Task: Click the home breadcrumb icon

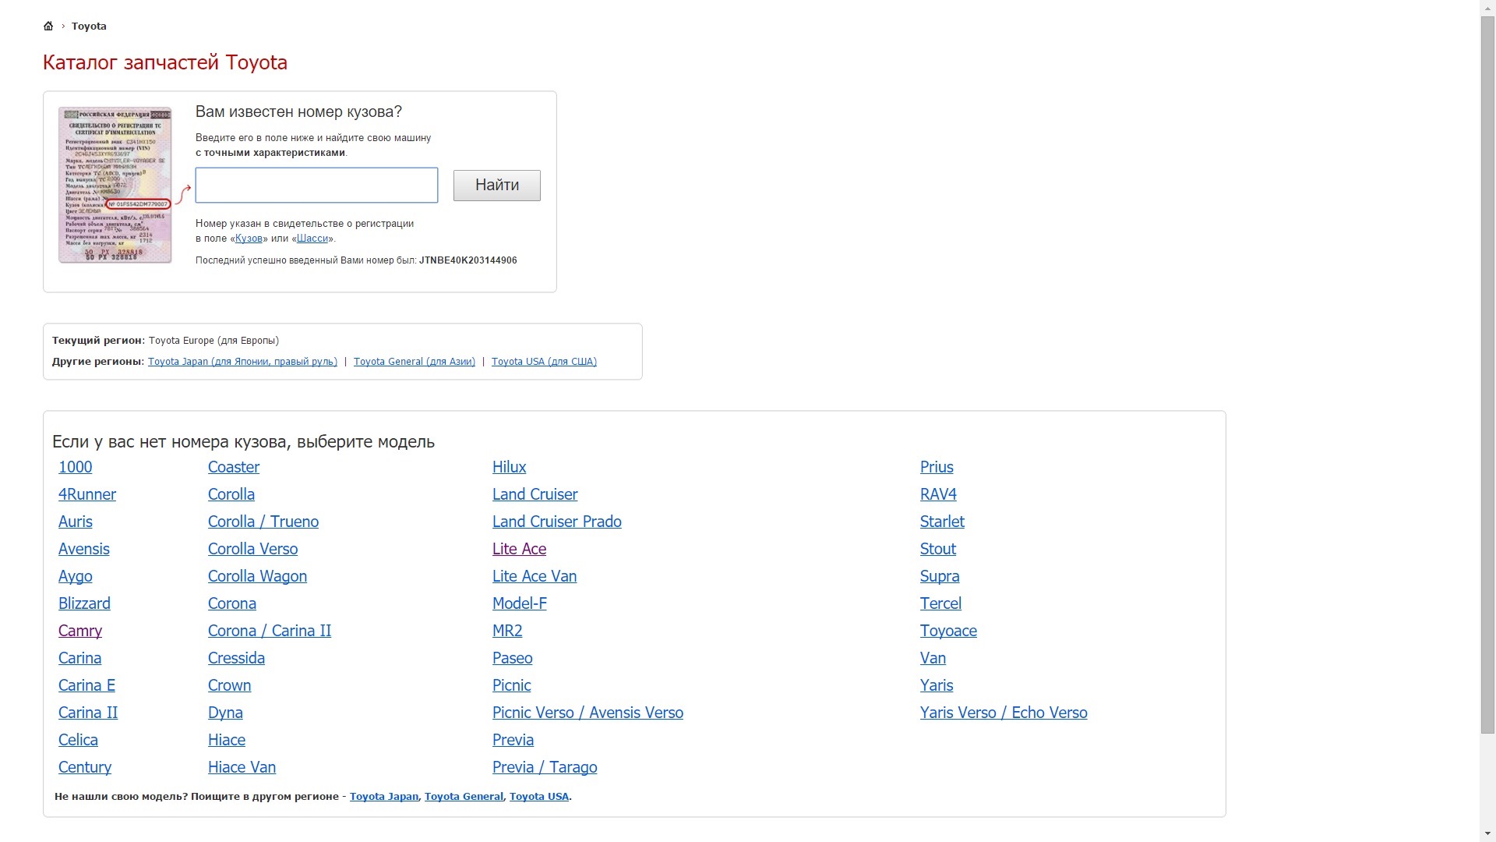Action: point(48,26)
